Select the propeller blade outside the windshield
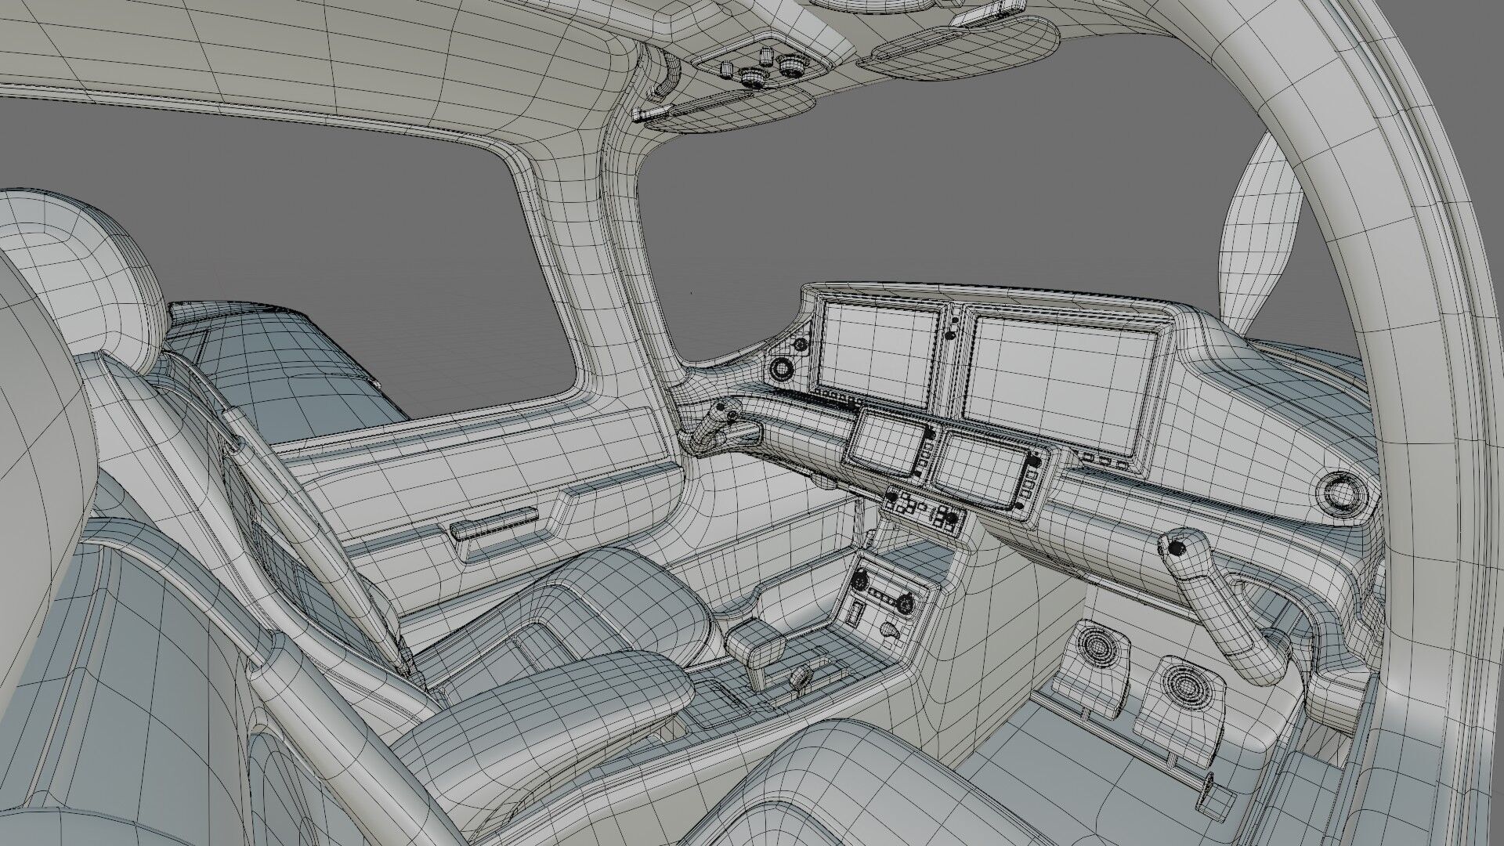Screen dimensions: 1504x846 [x=1260, y=237]
